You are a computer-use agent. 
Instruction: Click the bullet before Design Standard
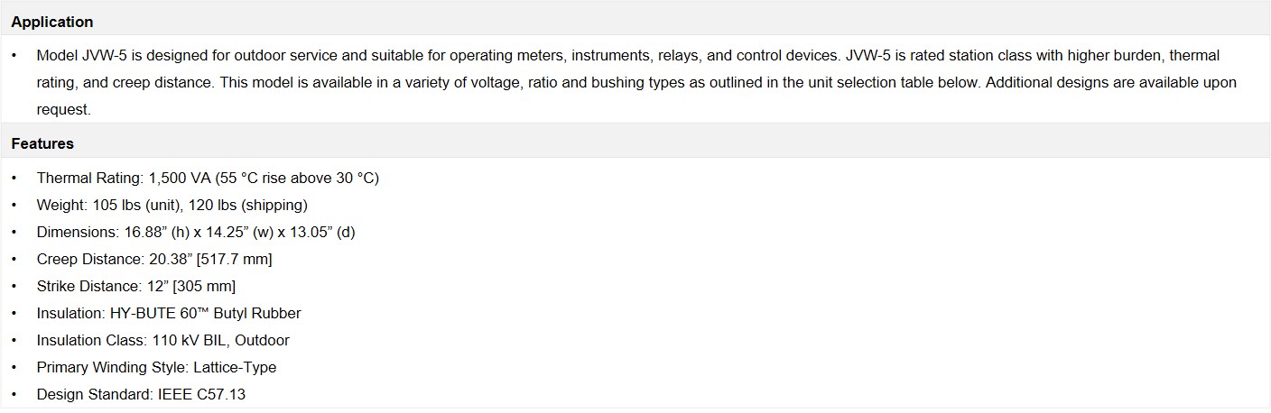[14, 395]
